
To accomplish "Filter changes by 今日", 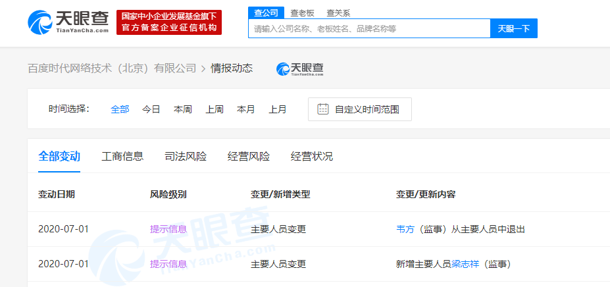I will point(151,109).
